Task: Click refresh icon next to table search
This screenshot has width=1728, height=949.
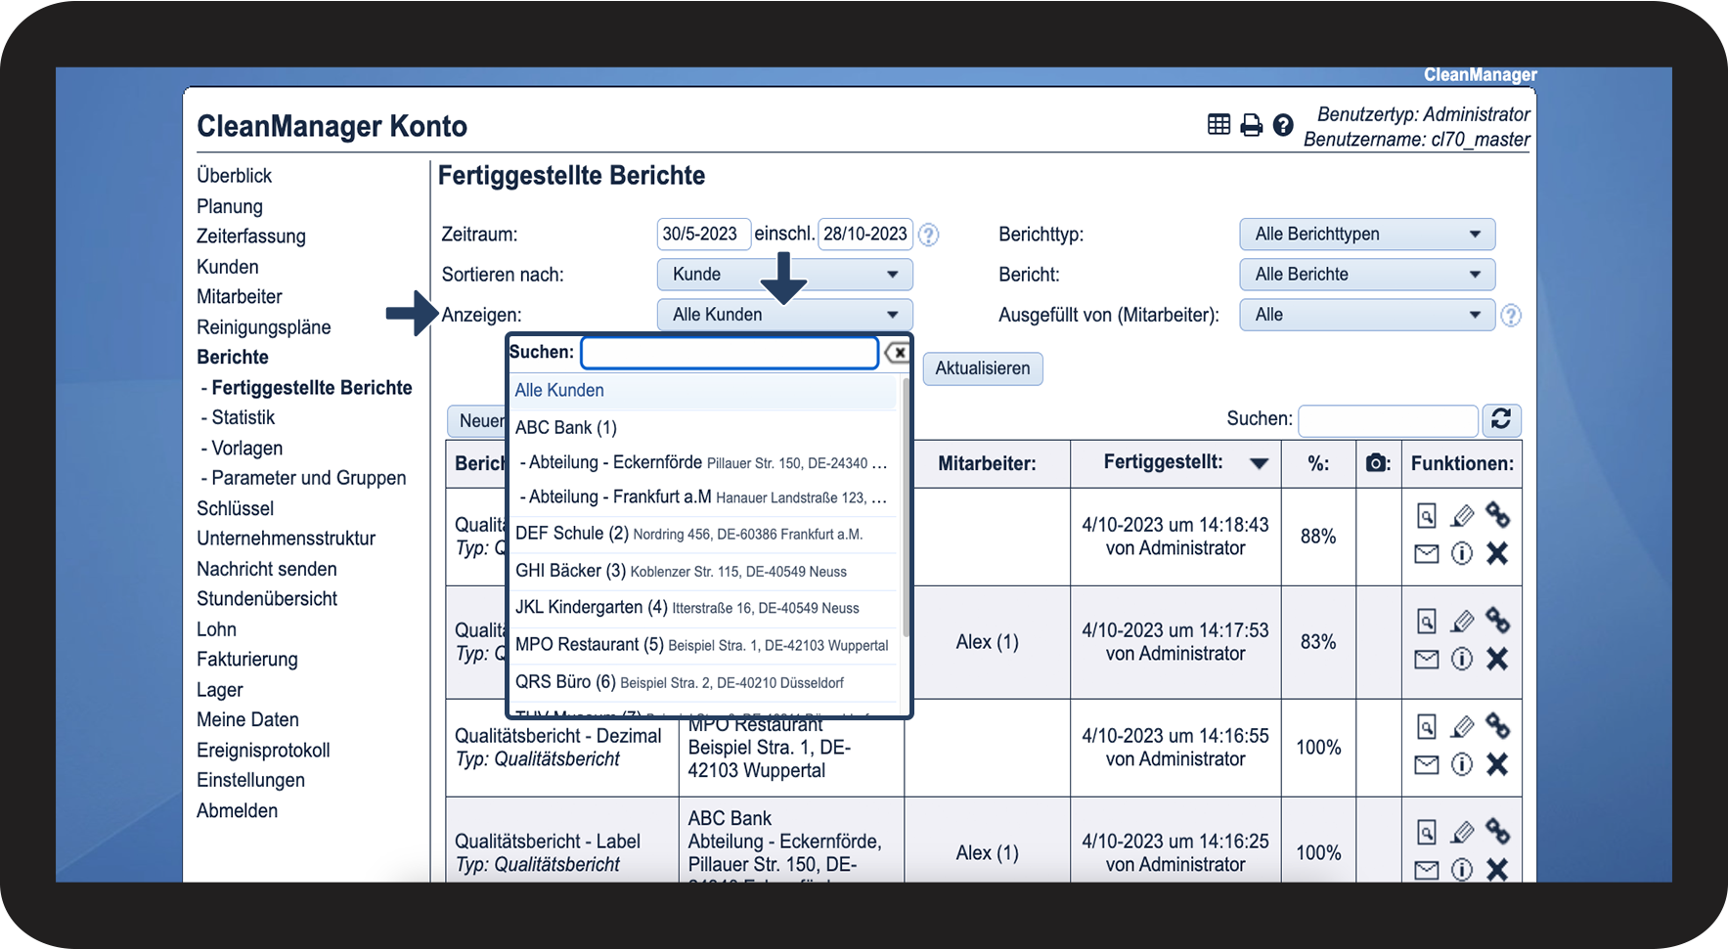Action: [1501, 419]
